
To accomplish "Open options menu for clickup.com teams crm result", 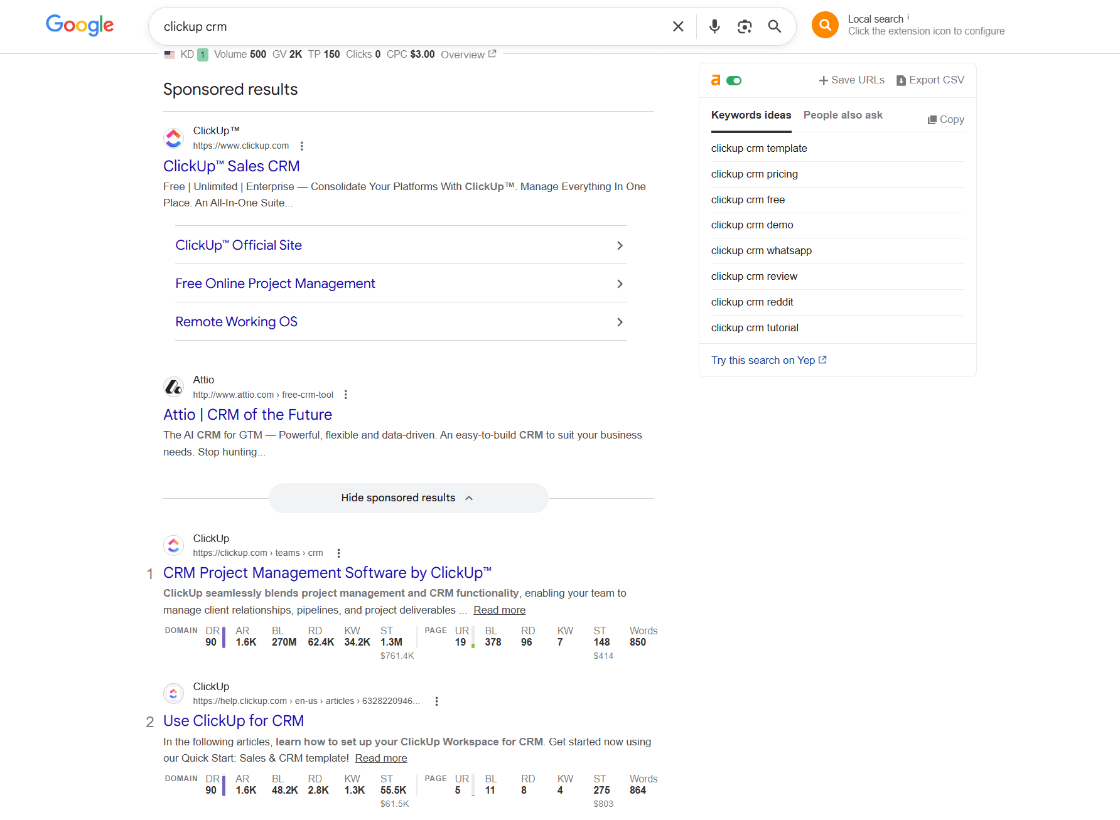I will pyautogui.click(x=339, y=553).
